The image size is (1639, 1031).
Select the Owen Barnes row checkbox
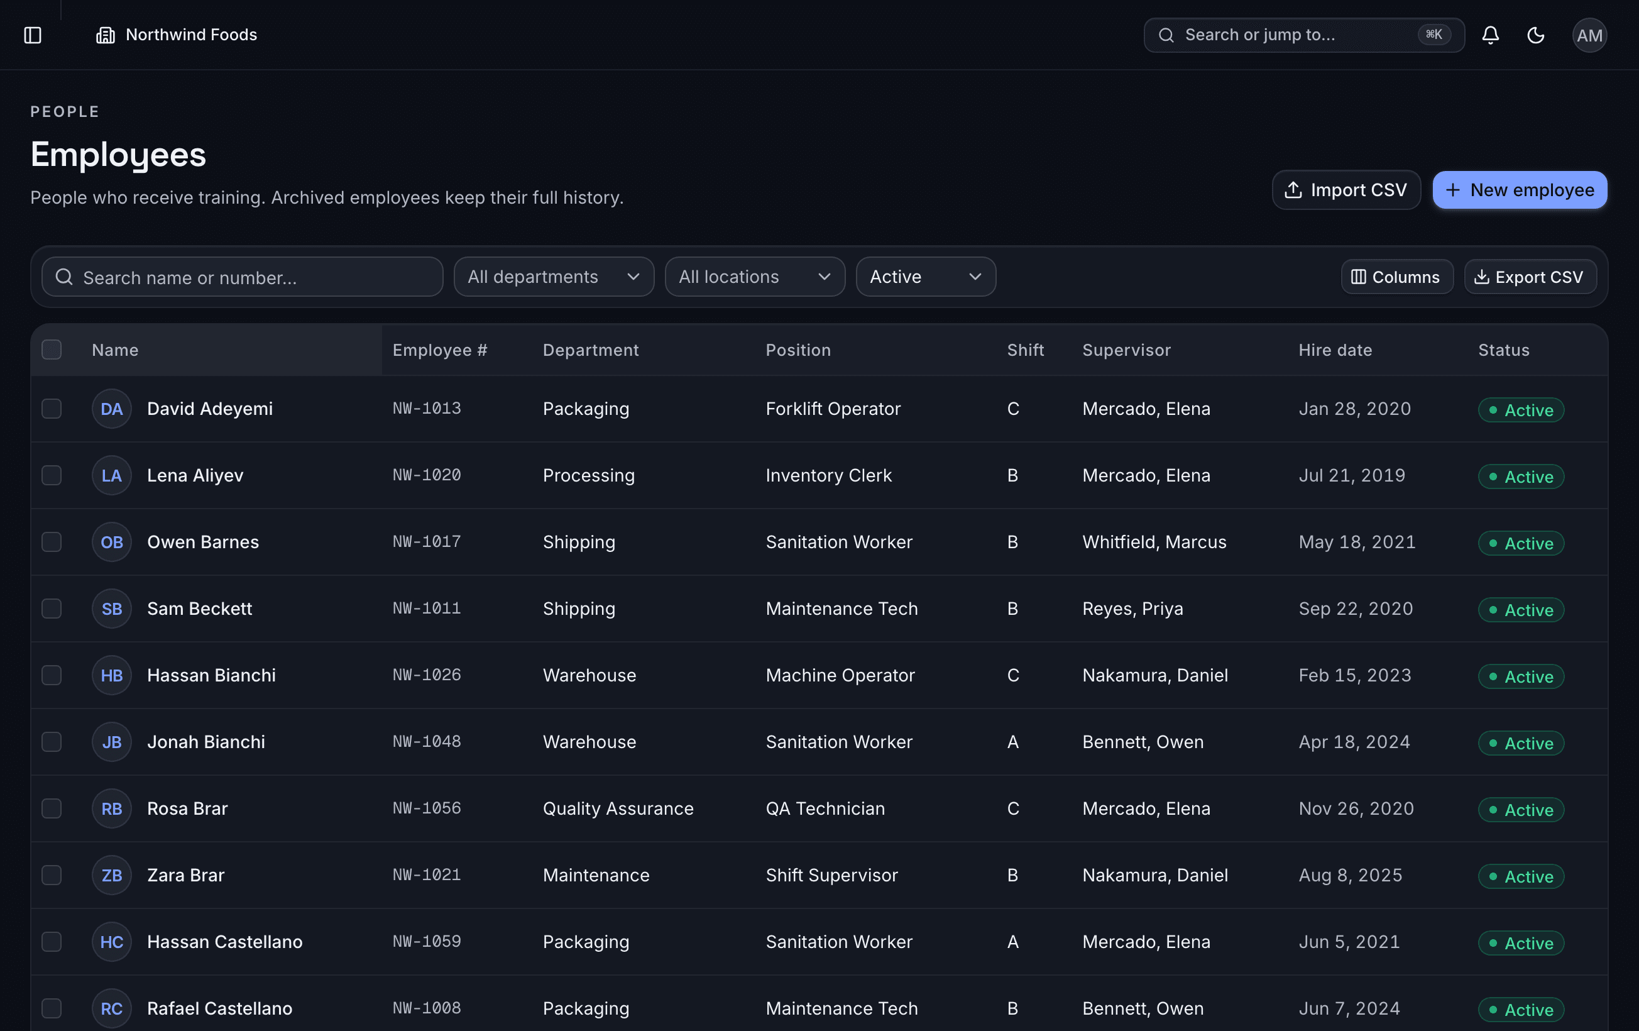52,542
